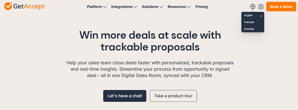The image size is (298, 110).
Task: Click the Let's have a chat! button
Action: [x=125, y=96]
